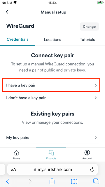Image resolution: width=105 pixels, height=187 pixels.
Task: Tap Safari's forward navigation arrow
Action: [30, 181]
